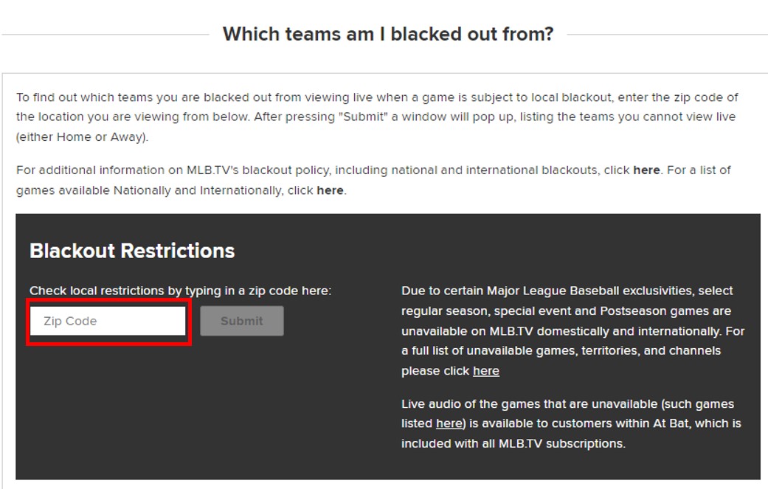Click "included with all MLB.TV subscriptions" text
This screenshot has height=489, width=768.
[x=513, y=443]
